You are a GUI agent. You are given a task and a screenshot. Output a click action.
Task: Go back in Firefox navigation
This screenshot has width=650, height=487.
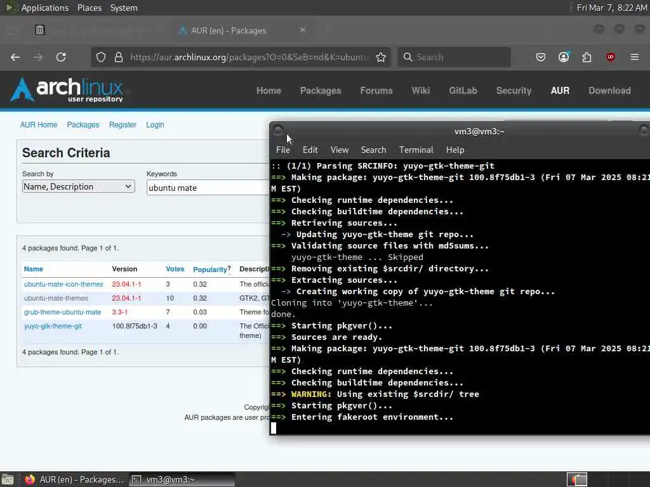point(15,57)
